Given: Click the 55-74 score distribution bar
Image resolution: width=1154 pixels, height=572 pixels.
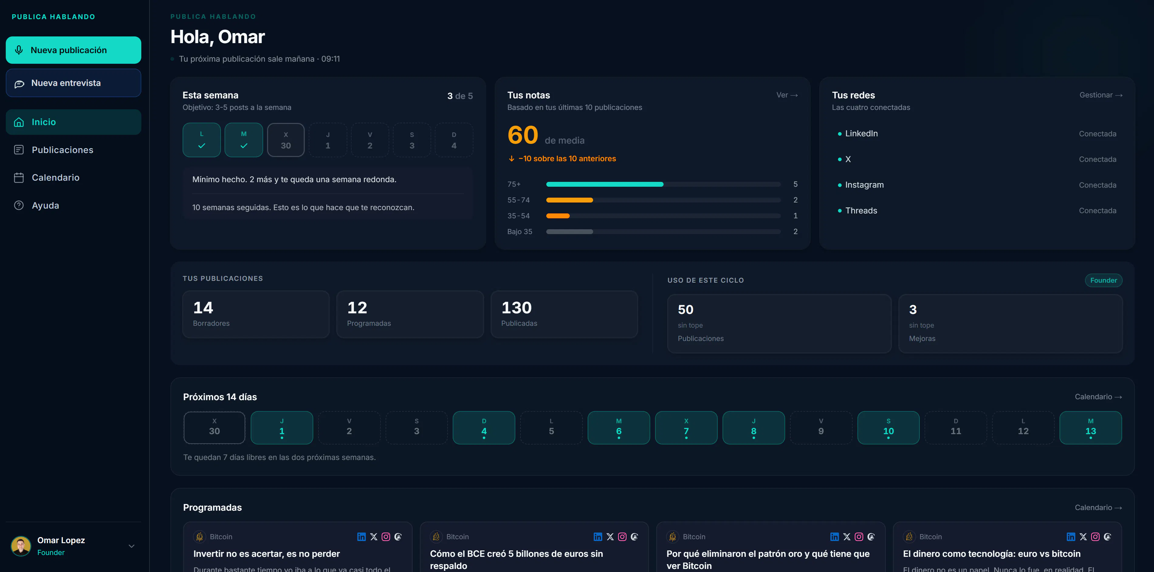Looking at the screenshot, I should 664,200.
